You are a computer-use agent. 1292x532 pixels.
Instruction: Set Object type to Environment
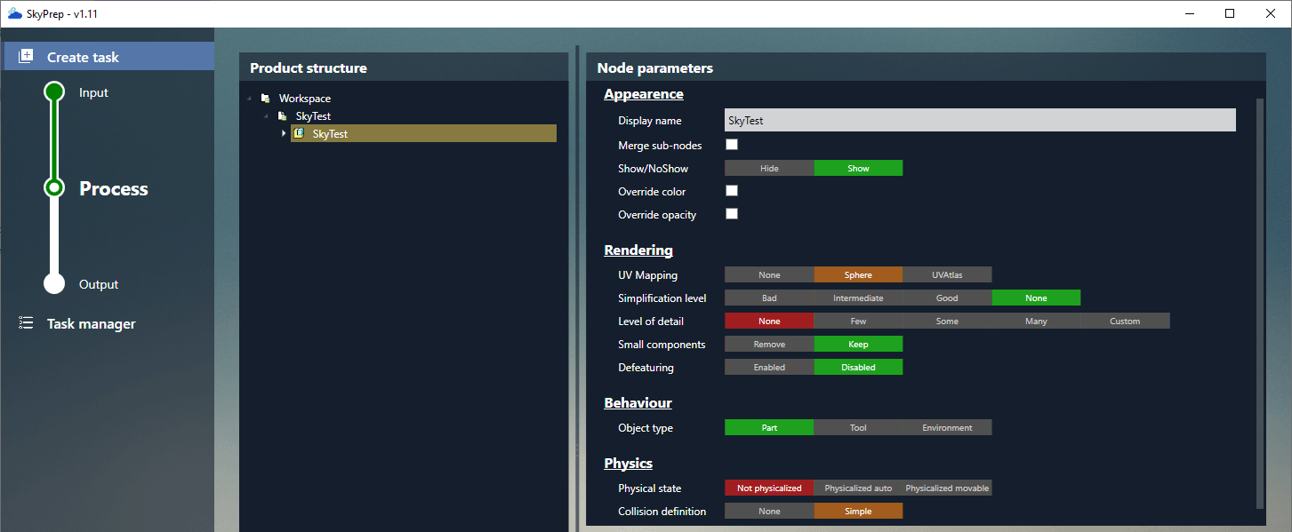pyautogui.click(x=947, y=427)
